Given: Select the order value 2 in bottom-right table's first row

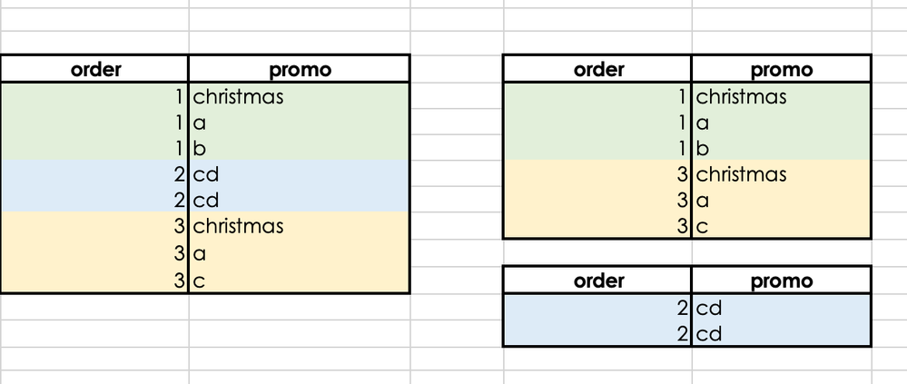Looking at the screenshot, I should click(597, 308).
